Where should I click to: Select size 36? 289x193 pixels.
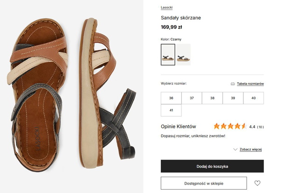171,98
